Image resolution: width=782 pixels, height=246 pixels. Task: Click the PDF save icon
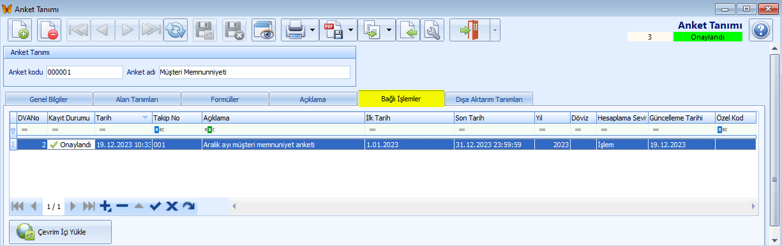coord(333,30)
